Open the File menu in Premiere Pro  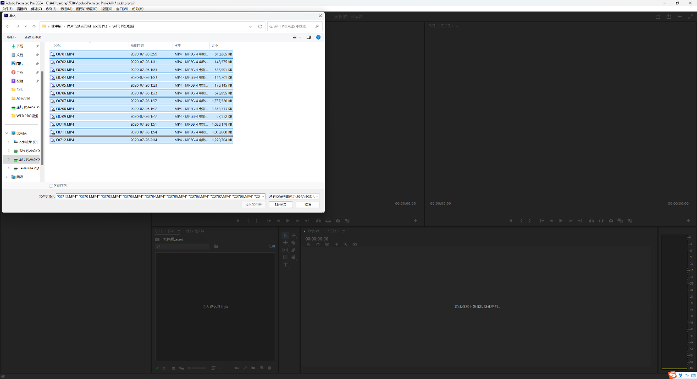(x=7, y=9)
